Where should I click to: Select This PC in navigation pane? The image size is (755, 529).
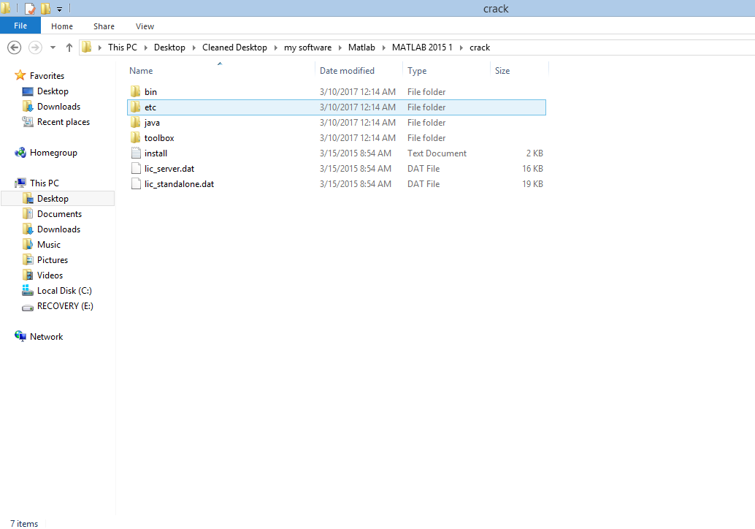coord(45,183)
